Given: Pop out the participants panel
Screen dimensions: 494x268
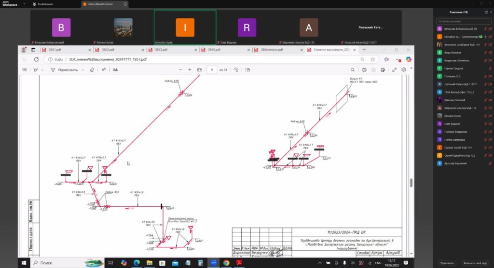Looking at the screenshot, I should [486, 12].
